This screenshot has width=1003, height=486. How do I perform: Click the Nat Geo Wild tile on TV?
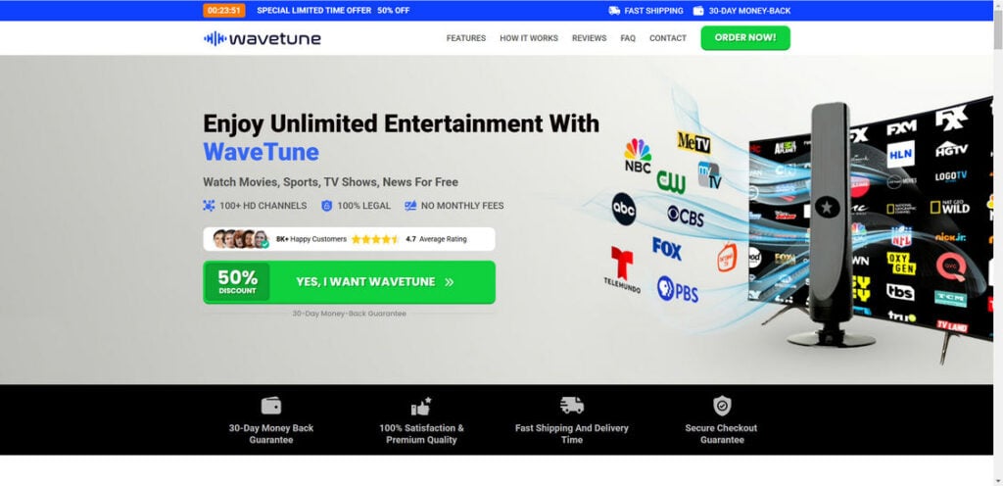950,207
